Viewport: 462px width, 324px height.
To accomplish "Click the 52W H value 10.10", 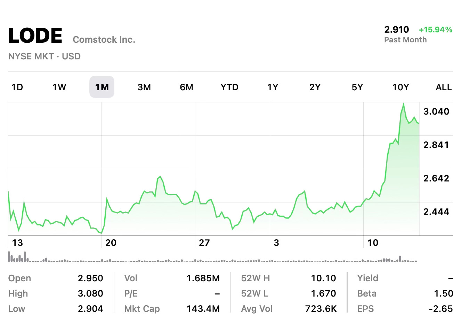I will (324, 278).
